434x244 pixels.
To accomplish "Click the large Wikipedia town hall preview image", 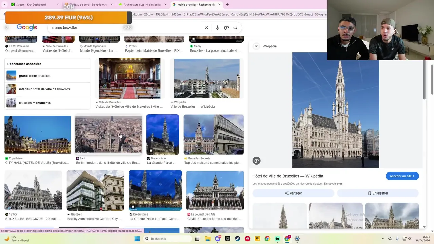I will pos(336,110).
